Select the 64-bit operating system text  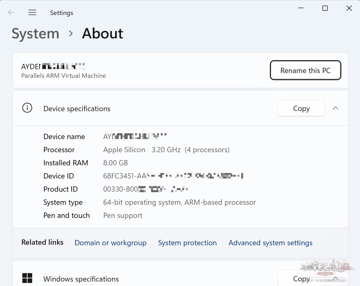pos(179,202)
